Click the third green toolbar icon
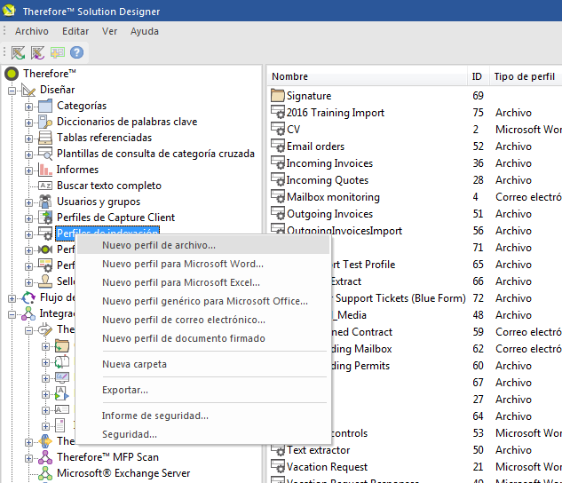The width and height of the screenshot is (562, 483). (x=58, y=52)
